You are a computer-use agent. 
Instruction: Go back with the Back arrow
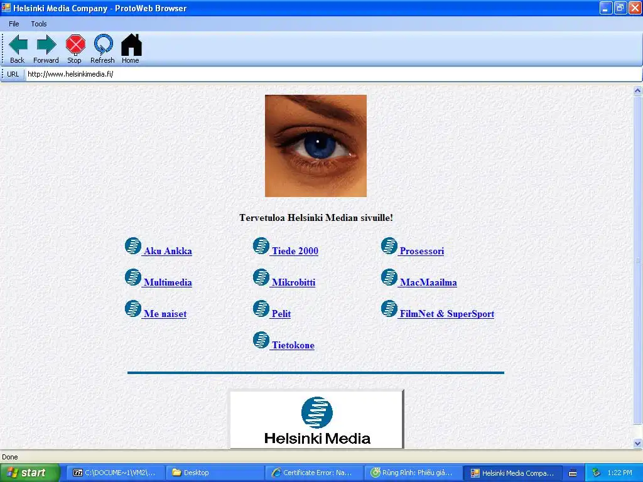18,49
